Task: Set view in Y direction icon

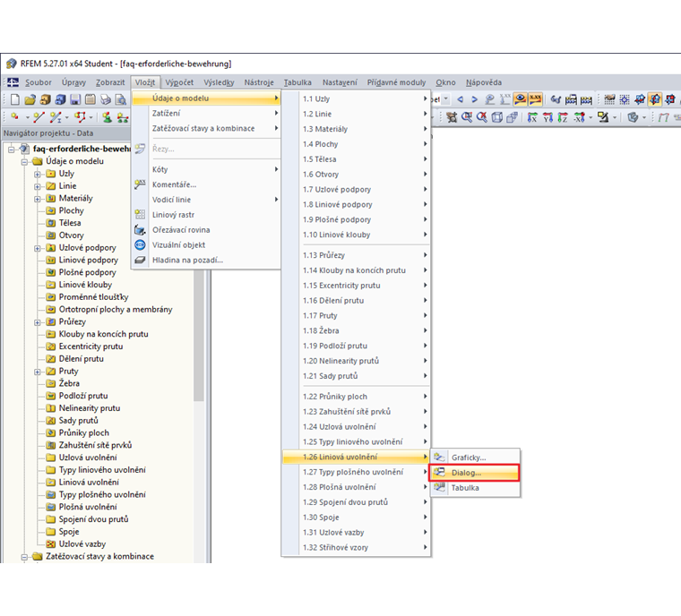Action: tap(547, 116)
